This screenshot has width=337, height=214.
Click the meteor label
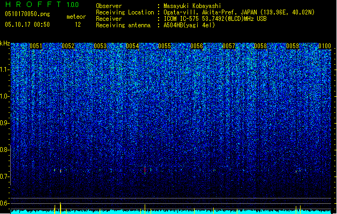[76, 17]
